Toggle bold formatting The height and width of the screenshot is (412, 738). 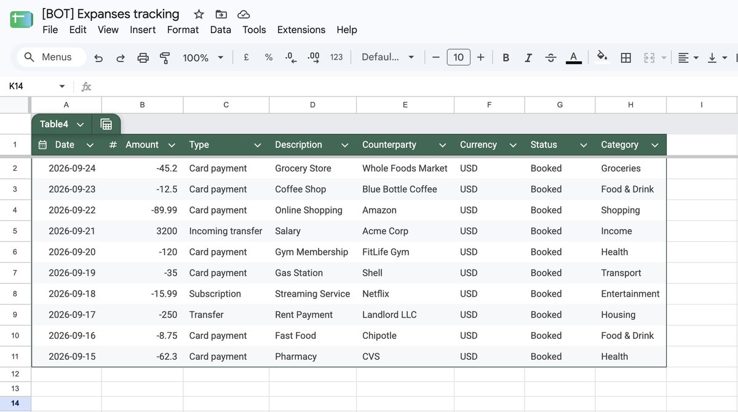point(506,57)
